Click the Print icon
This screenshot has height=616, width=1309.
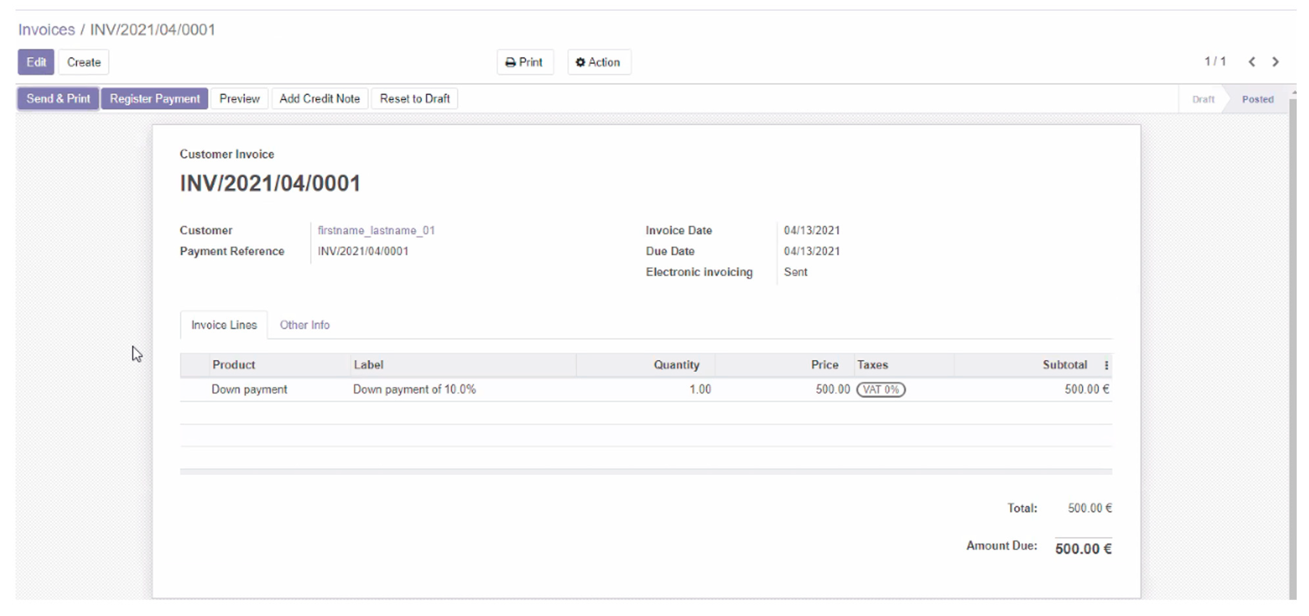point(525,62)
